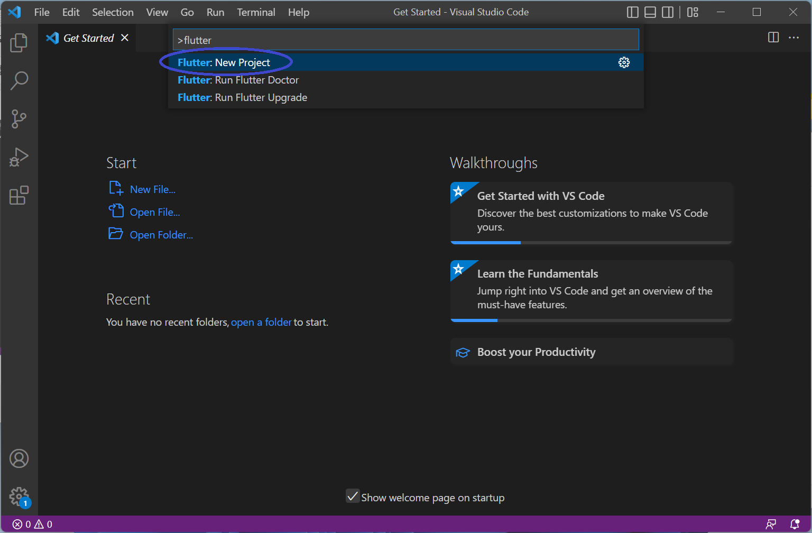The width and height of the screenshot is (812, 533).
Task: Toggle primary side bar layout icon
Action: [x=632, y=12]
